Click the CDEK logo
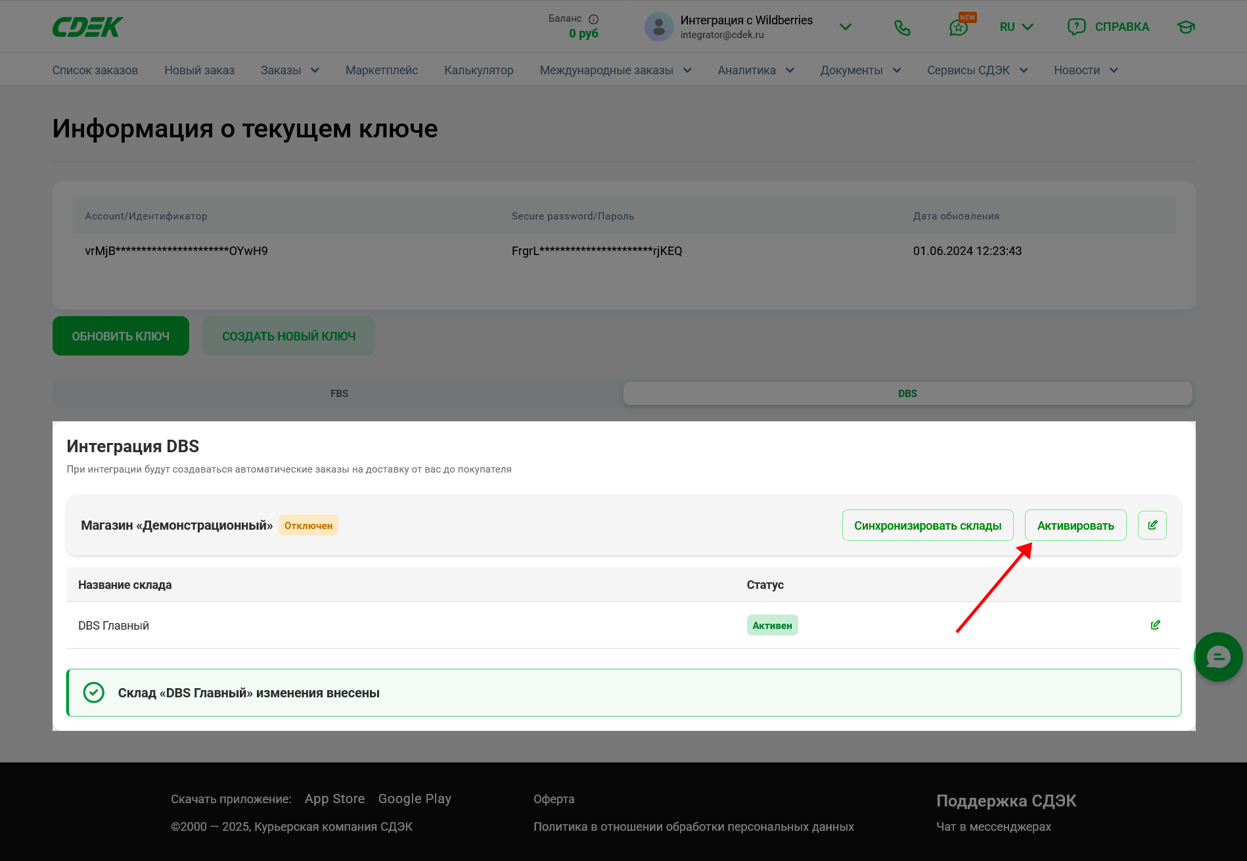The width and height of the screenshot is (1247, 861). (88, 27)
